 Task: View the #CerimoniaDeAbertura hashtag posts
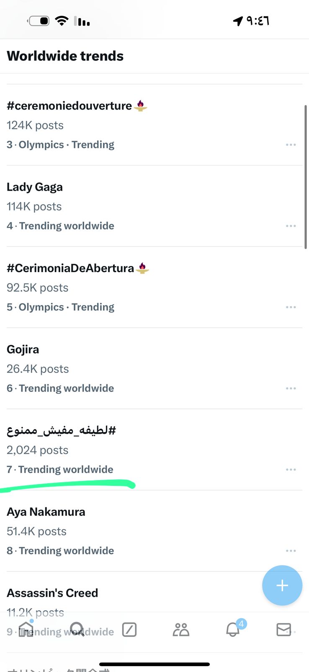[x=70, y=268]
